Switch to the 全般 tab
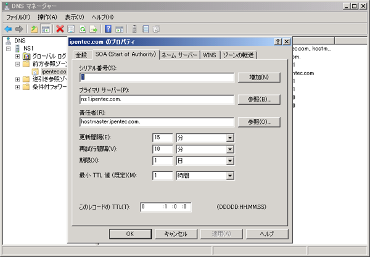This screenshot has height=257, width=370. pyautogui.click(x=81, y=55)
